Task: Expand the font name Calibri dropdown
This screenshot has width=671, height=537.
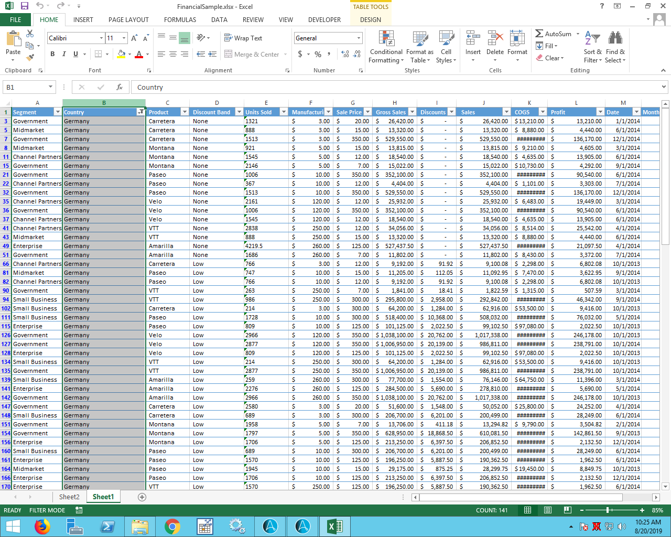Action: [101, 38]
